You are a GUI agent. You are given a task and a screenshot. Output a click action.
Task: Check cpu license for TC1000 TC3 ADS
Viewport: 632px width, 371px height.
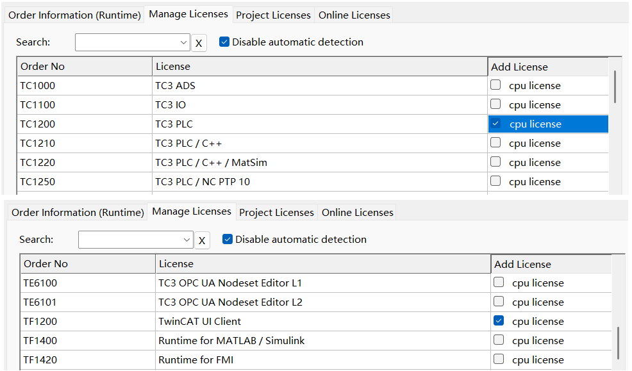[x=495, y=85]
